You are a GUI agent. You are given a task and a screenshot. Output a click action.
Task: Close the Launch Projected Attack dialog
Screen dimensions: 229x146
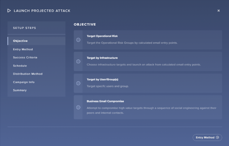(x=219, y=11)
